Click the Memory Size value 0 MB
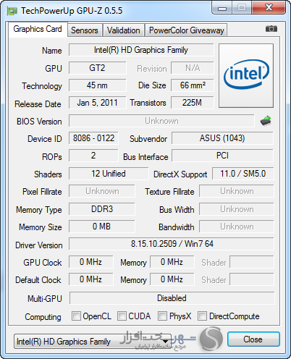Screen dimensions: 291x359 click(x=102, y=227)
